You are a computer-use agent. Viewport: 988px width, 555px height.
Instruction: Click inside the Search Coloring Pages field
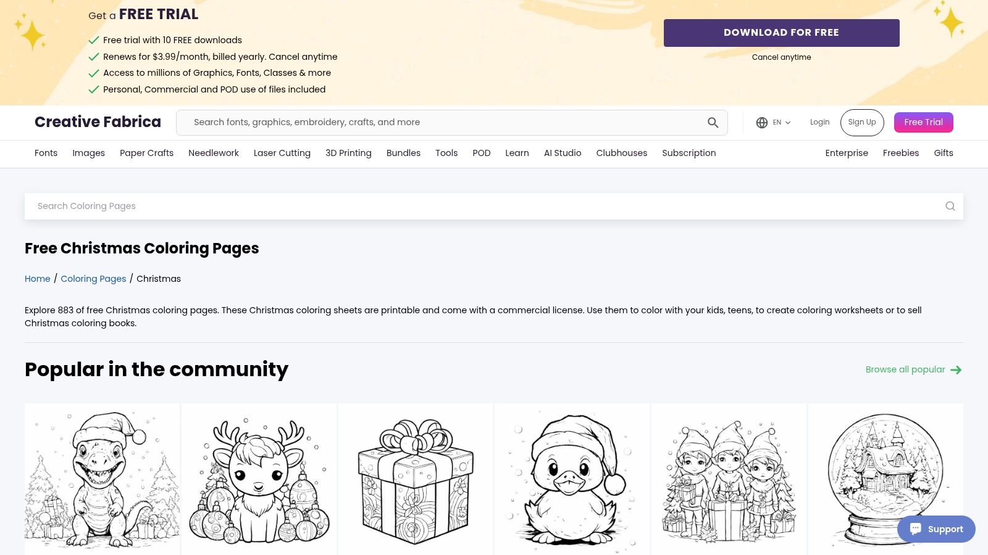click(x=482, y=206)
